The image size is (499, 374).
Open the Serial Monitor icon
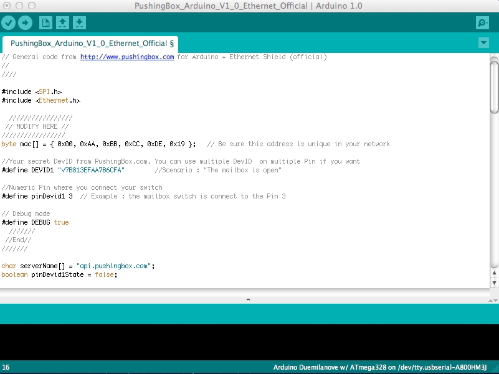click(x=482, y=22)
